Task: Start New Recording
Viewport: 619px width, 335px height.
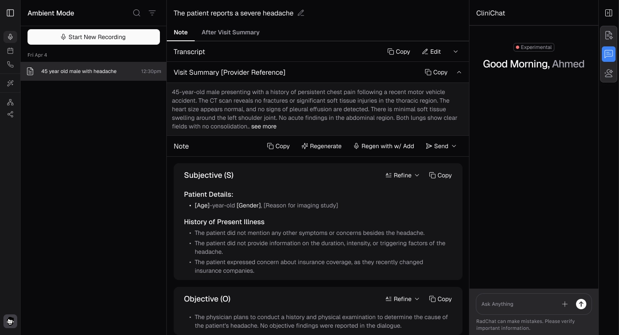Action: tap(94, 37)
